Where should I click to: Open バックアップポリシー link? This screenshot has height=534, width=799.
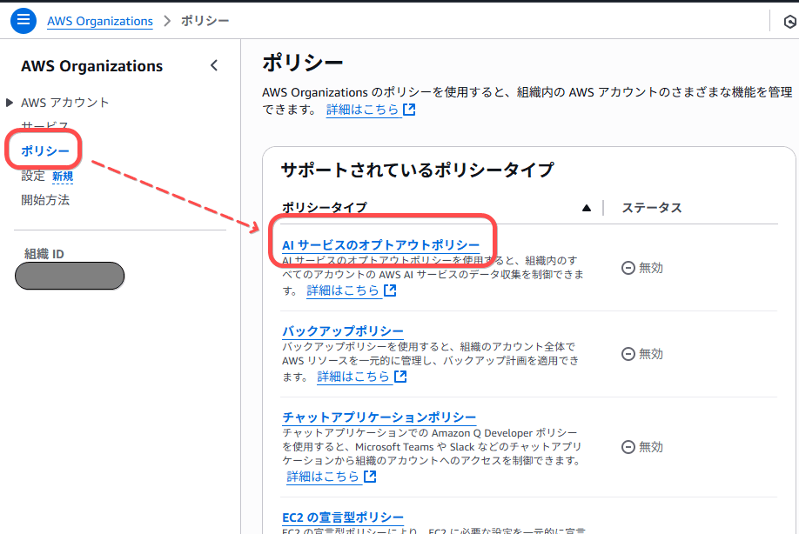tap(342, 331)
